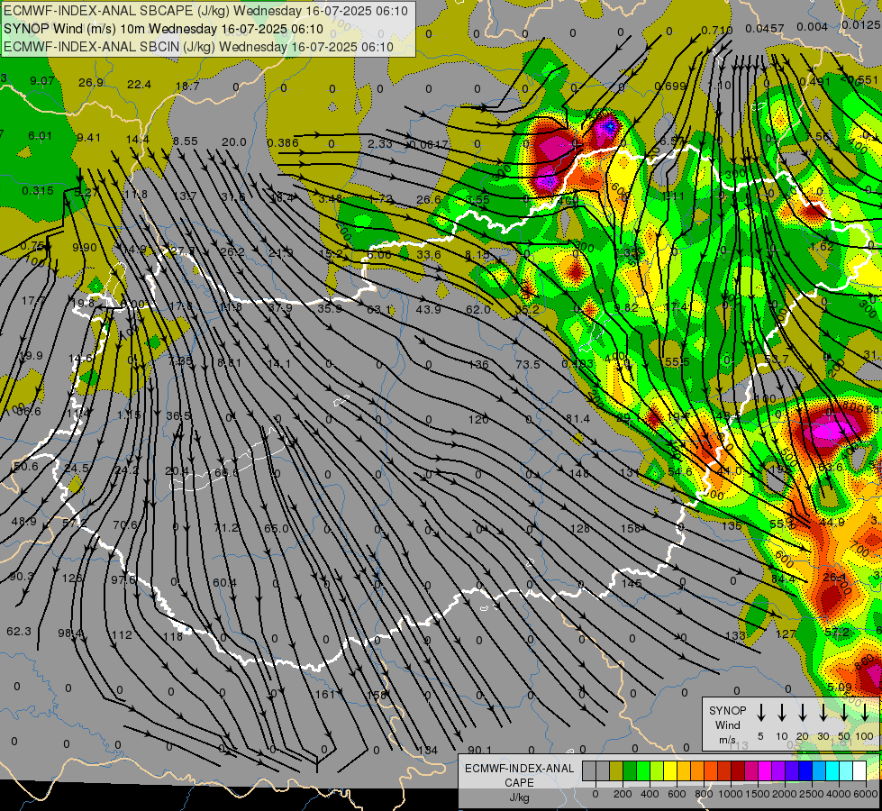
Task: Click the wind arrow above the 100 m/s label
Action: (865, 713)
